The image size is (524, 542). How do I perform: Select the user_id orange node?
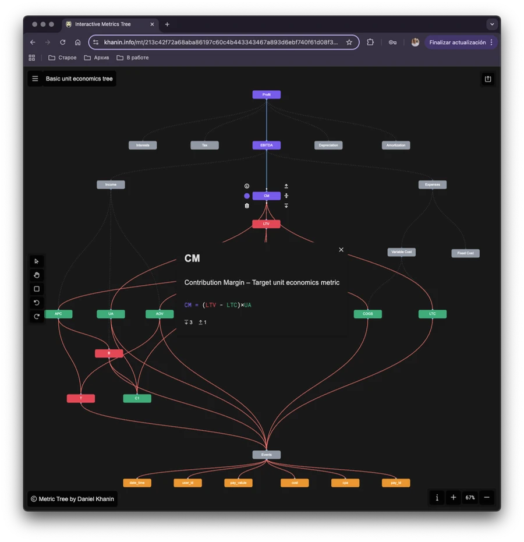tap(187, 483)
